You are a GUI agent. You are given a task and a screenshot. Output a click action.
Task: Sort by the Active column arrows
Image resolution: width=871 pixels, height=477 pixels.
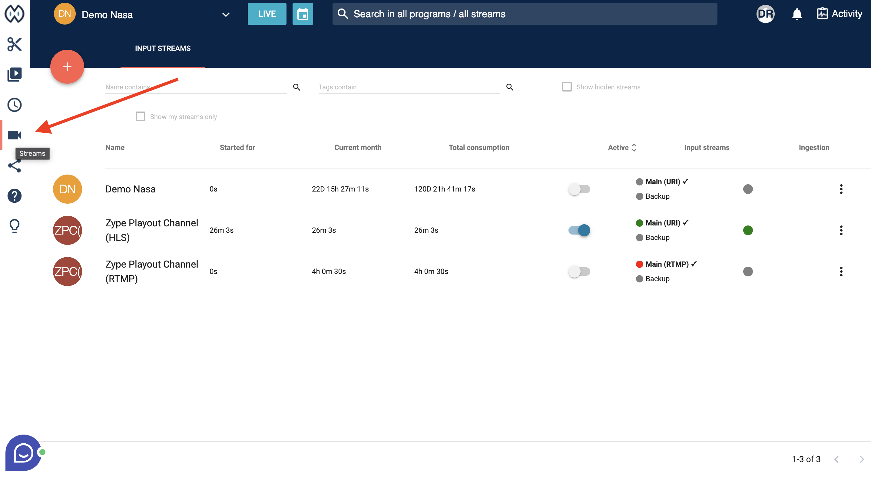[634, 148]
